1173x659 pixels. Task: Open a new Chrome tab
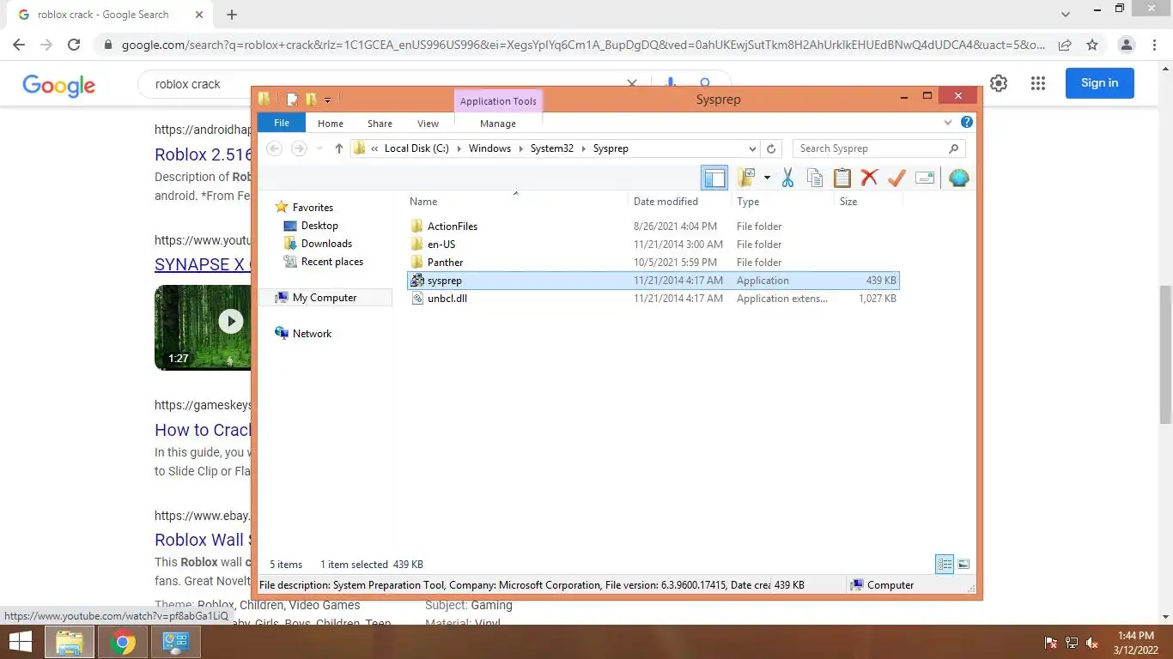pos(232,15)
